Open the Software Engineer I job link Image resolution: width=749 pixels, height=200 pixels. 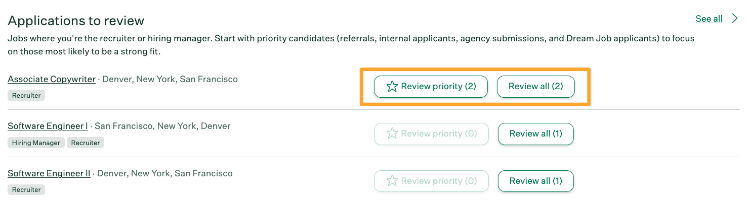(48, 126)
